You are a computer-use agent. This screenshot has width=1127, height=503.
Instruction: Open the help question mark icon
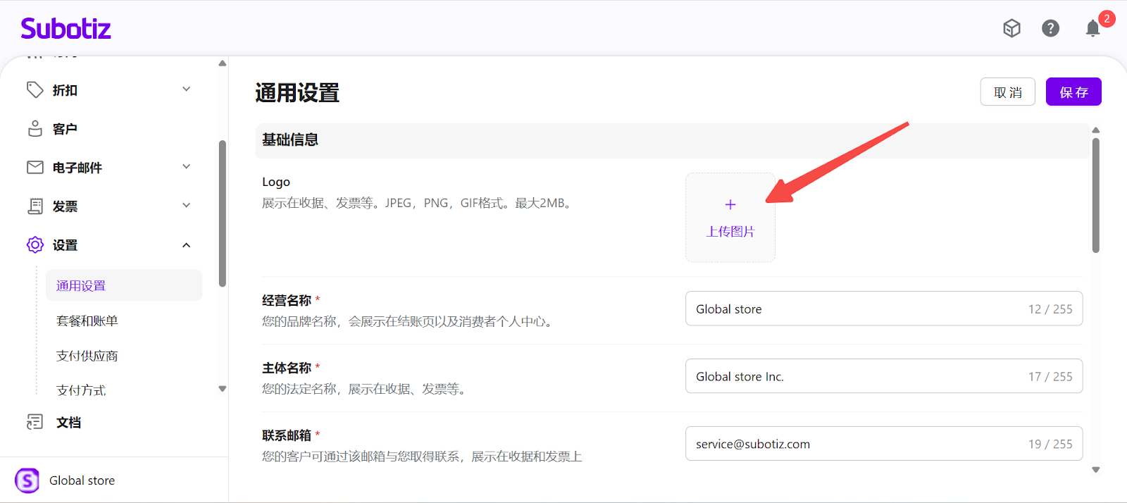pos(1050,28)
